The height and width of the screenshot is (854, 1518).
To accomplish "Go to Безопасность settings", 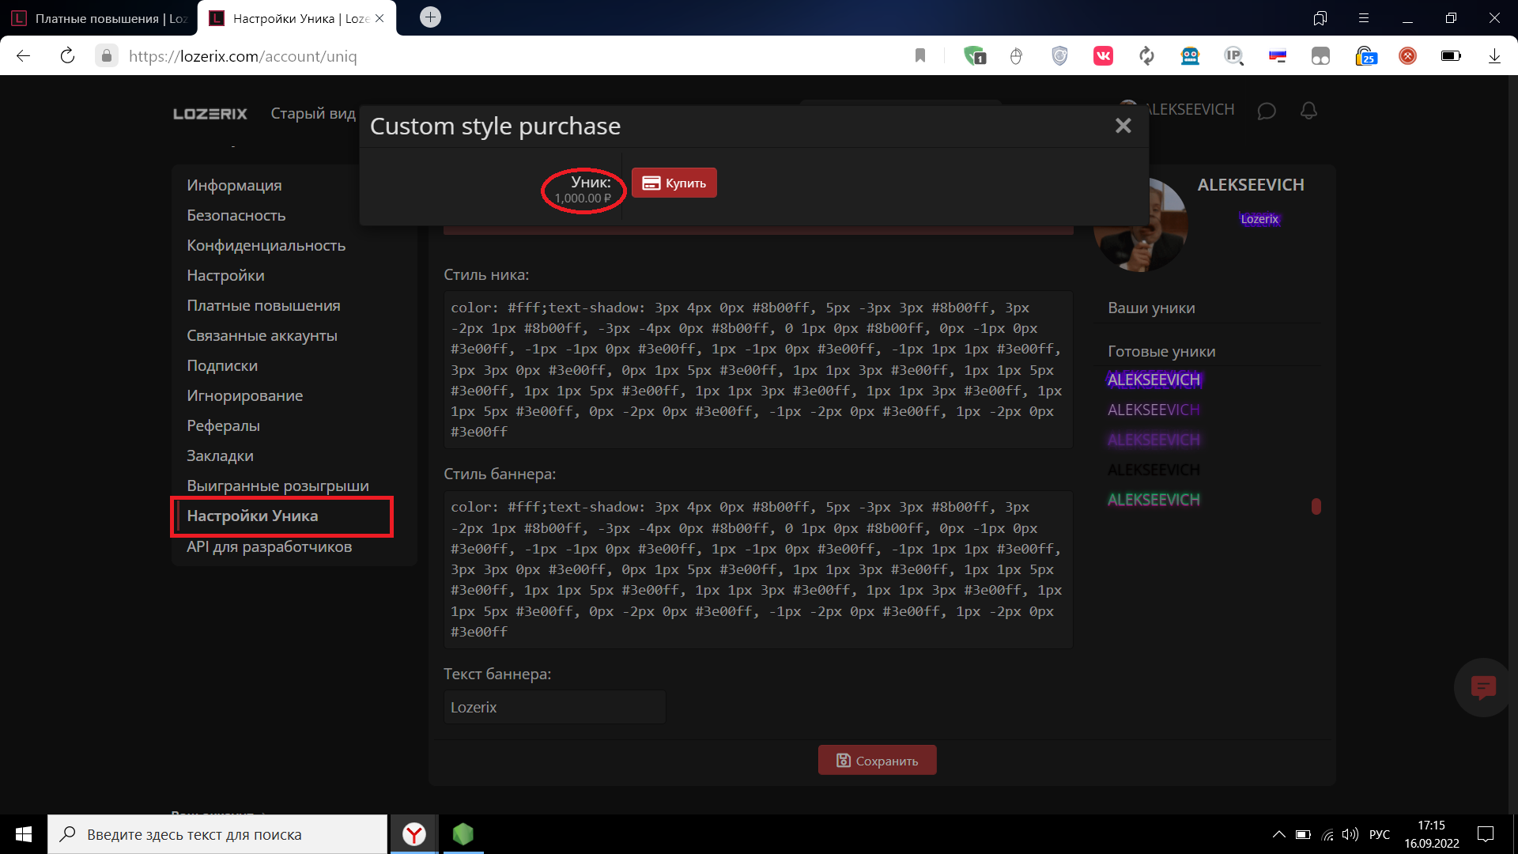I will click(x=236, y=215).
